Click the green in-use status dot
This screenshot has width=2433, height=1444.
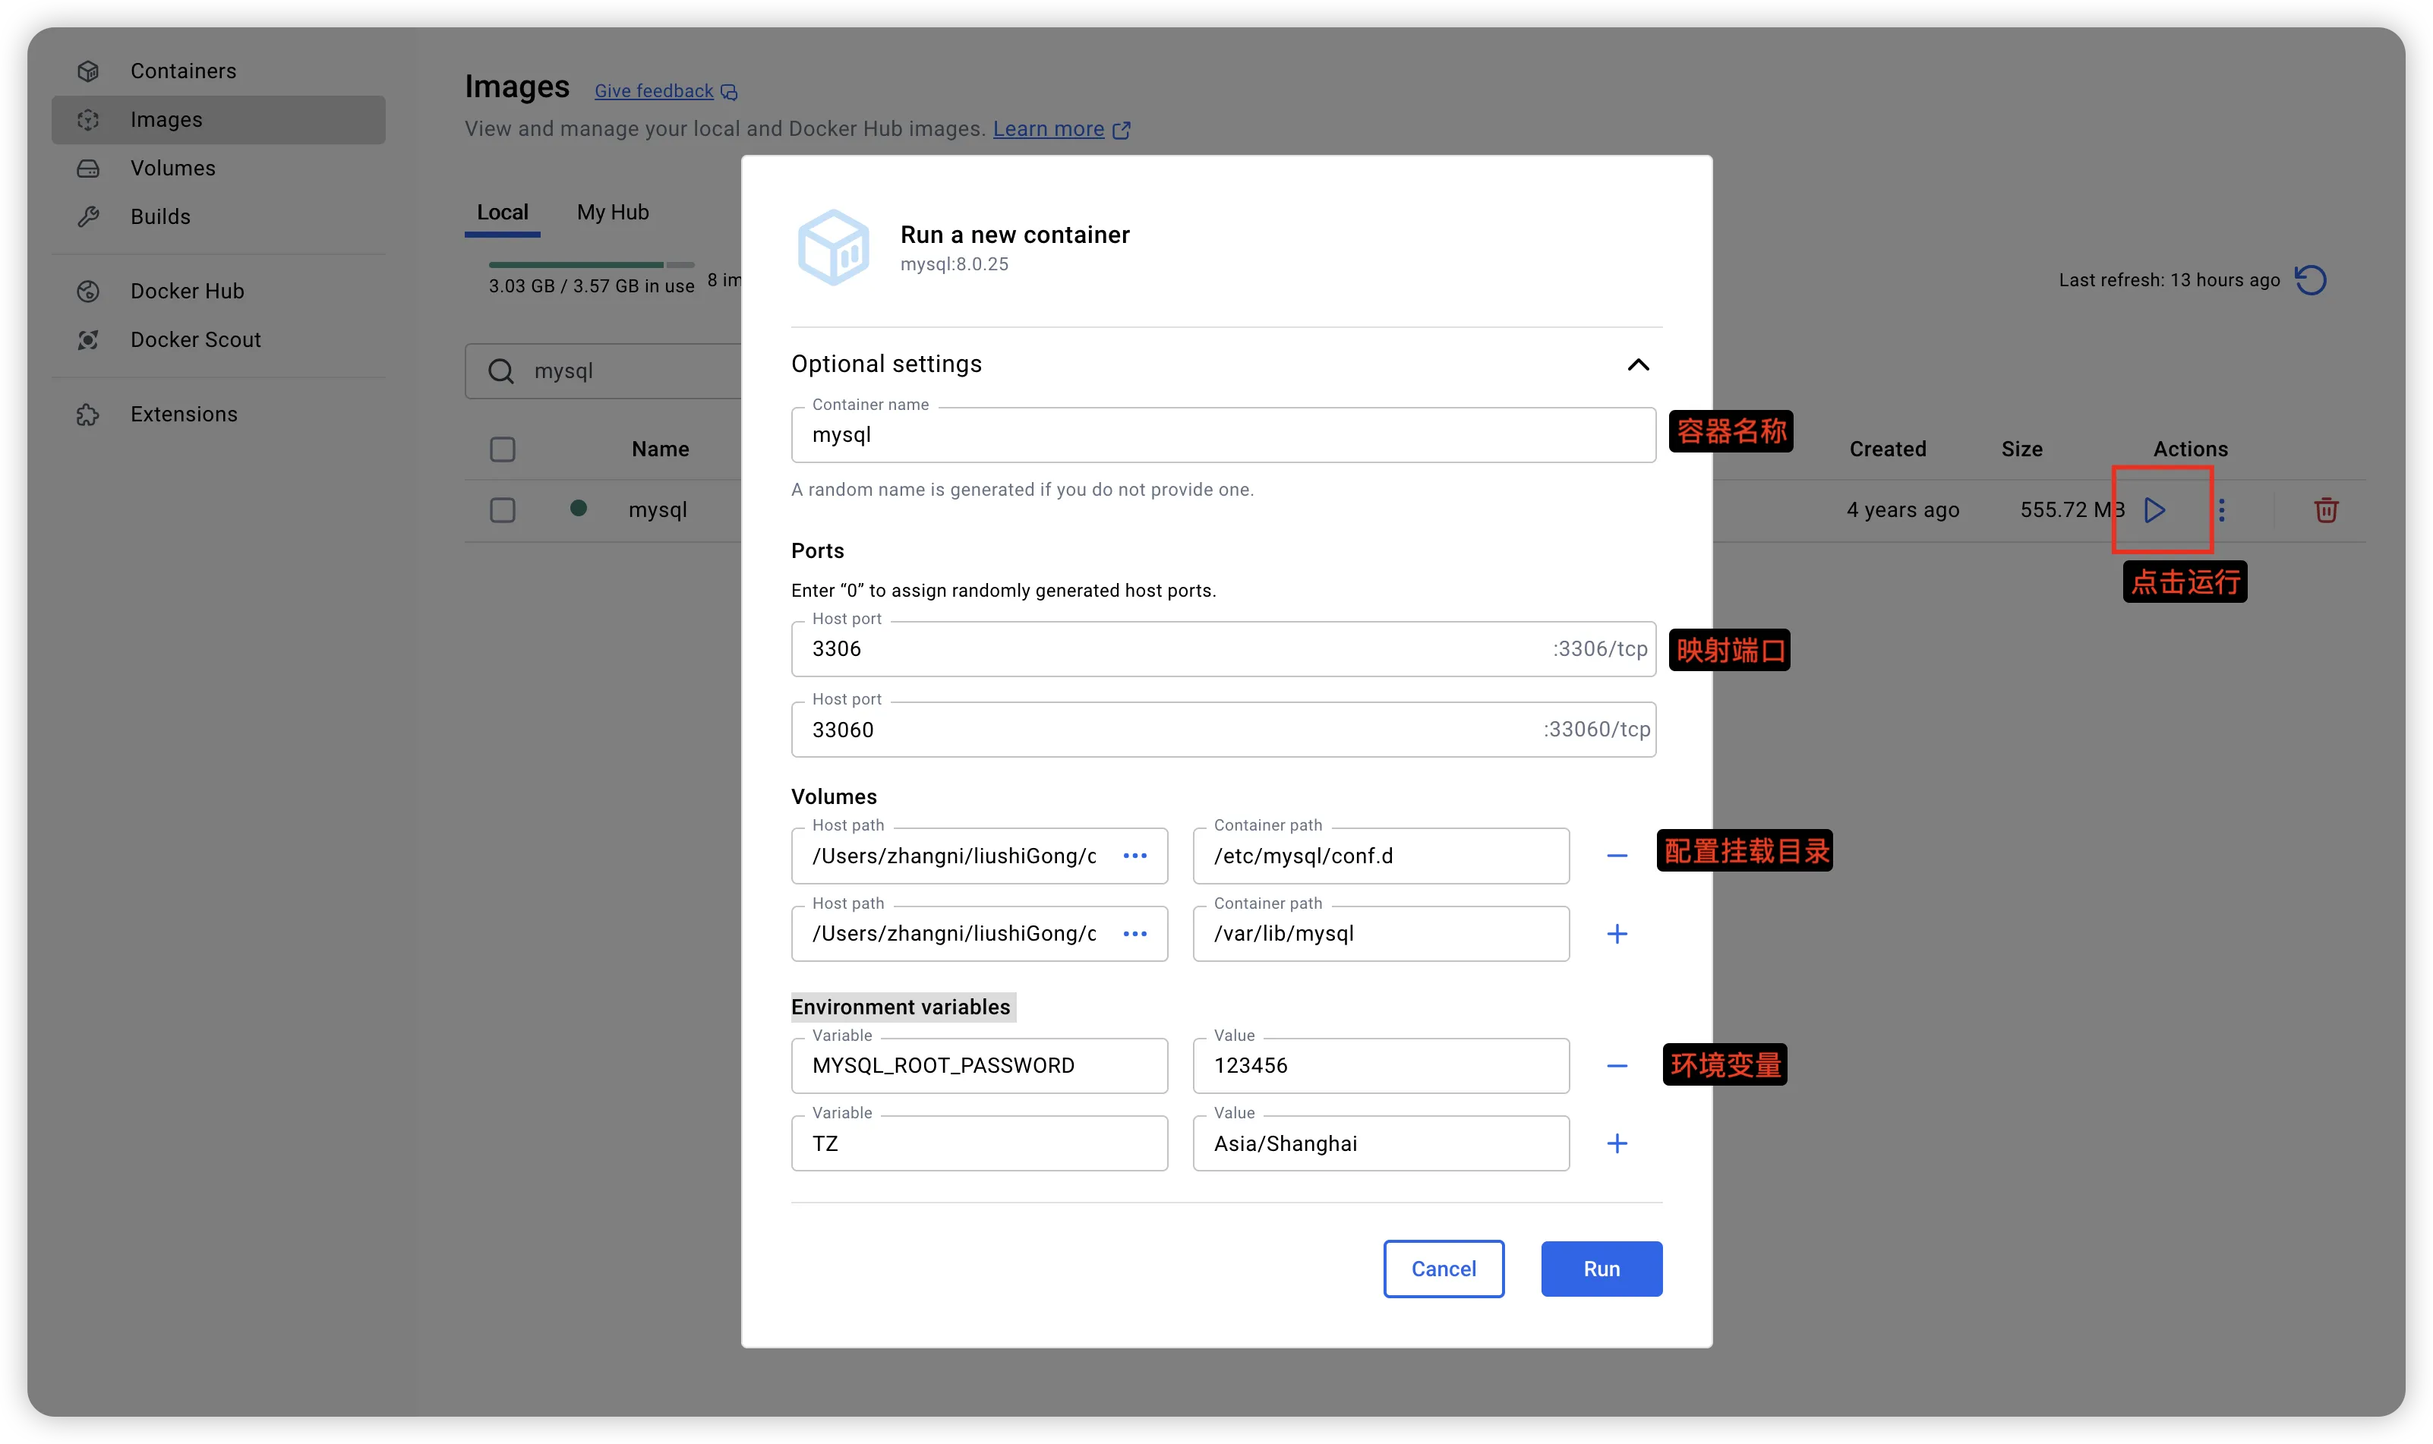pyautogui.click(x=578, y=508)
